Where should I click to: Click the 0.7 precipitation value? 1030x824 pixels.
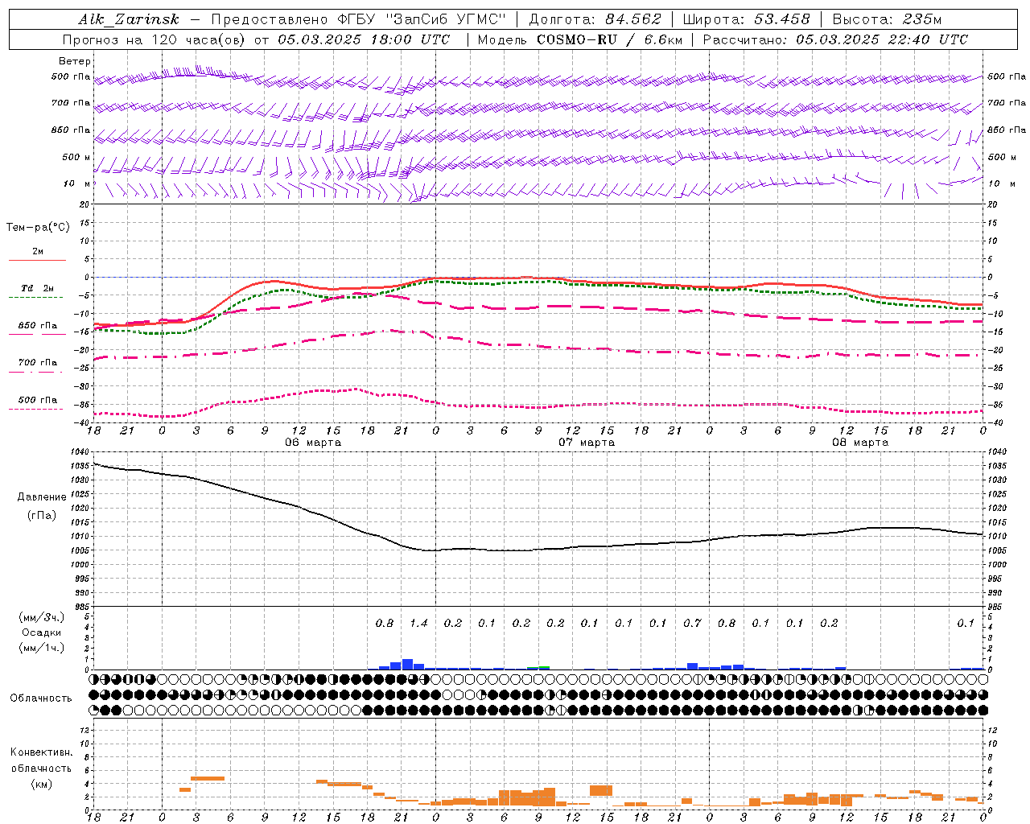pos(692,623)
